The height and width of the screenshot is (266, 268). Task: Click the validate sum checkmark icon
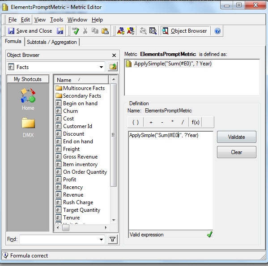(75, 31)
